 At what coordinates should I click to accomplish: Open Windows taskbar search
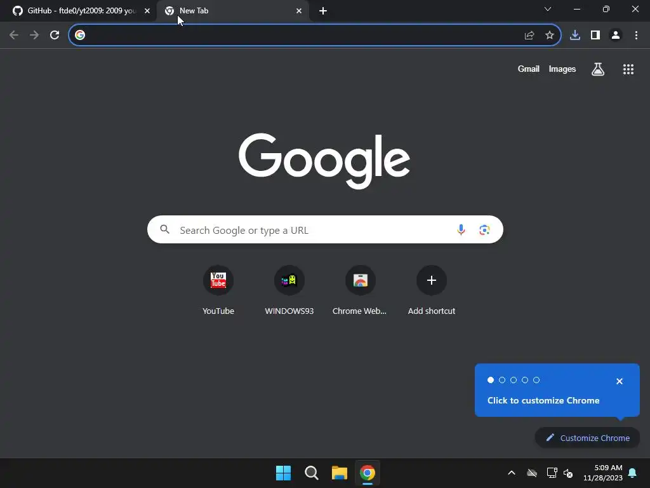(311, 473)
